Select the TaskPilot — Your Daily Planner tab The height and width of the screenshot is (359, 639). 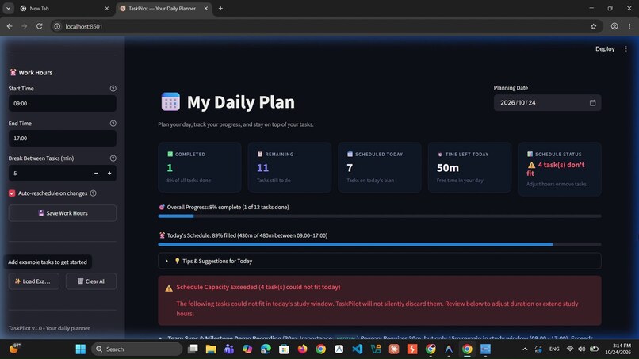(x=164, y=8)
